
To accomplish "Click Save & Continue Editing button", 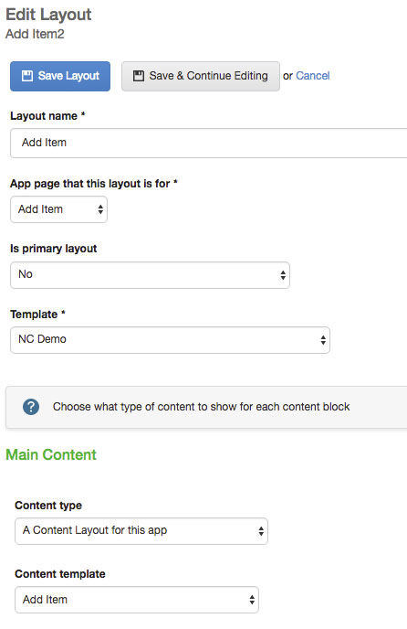I will (201, 76).
